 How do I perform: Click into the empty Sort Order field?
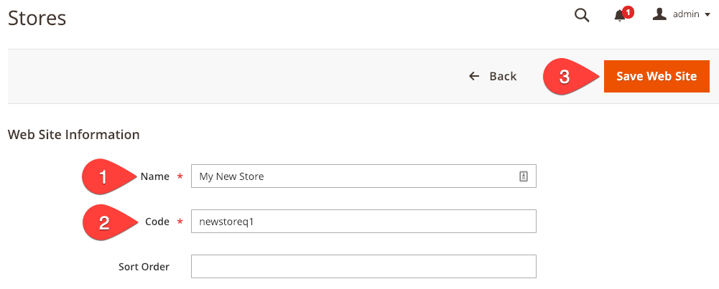pos(363,267)
